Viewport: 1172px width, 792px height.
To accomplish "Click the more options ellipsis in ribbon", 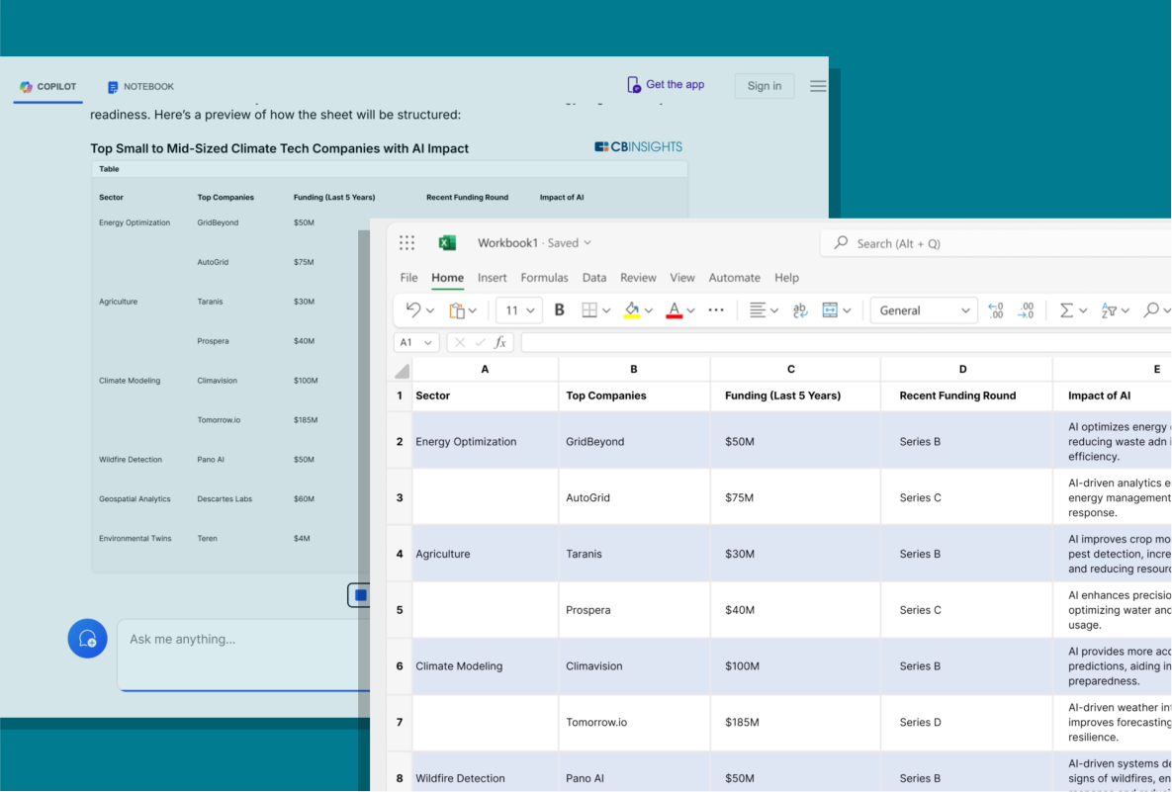I will click(x=716, y=310).
